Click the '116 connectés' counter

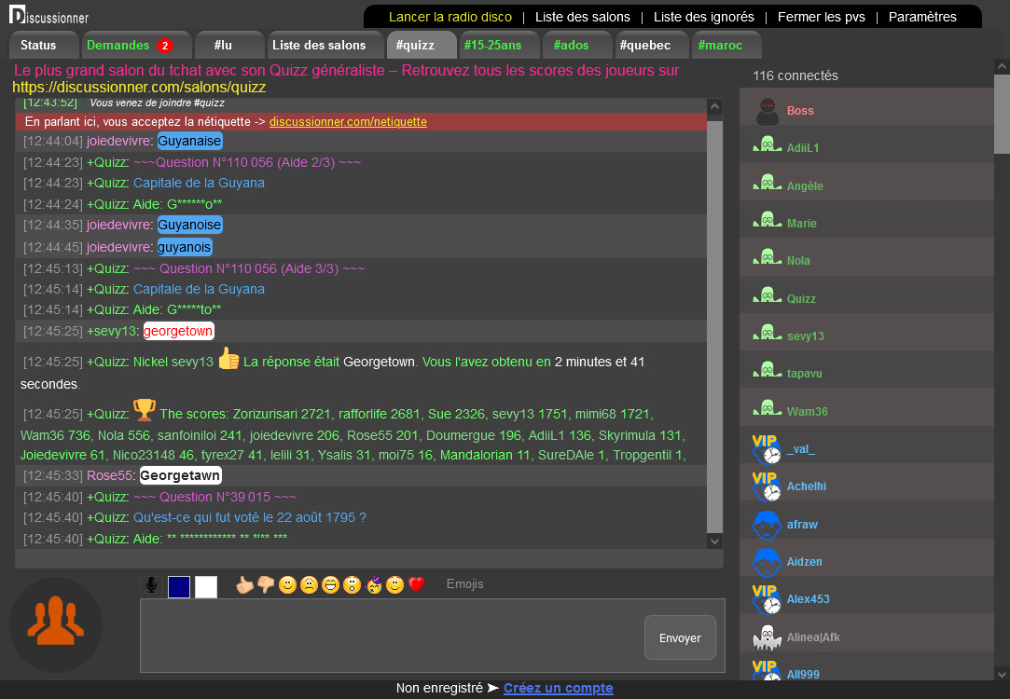[796, 75]
